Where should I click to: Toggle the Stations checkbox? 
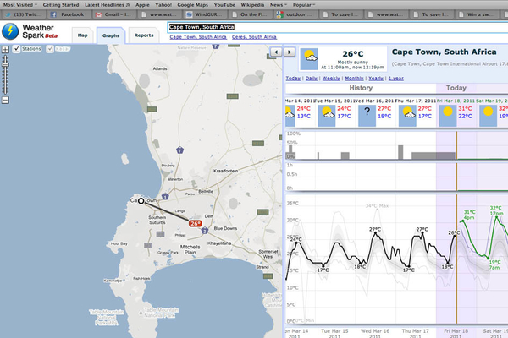[17, 49]
